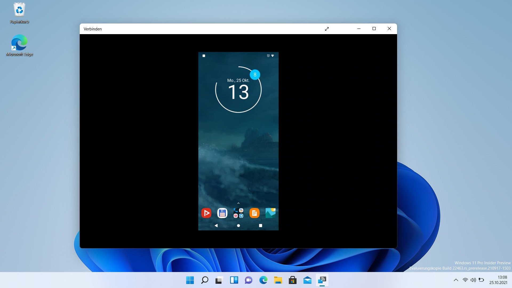
Task: Launch Microsoft Edge from the desktop
Action: 19,43
